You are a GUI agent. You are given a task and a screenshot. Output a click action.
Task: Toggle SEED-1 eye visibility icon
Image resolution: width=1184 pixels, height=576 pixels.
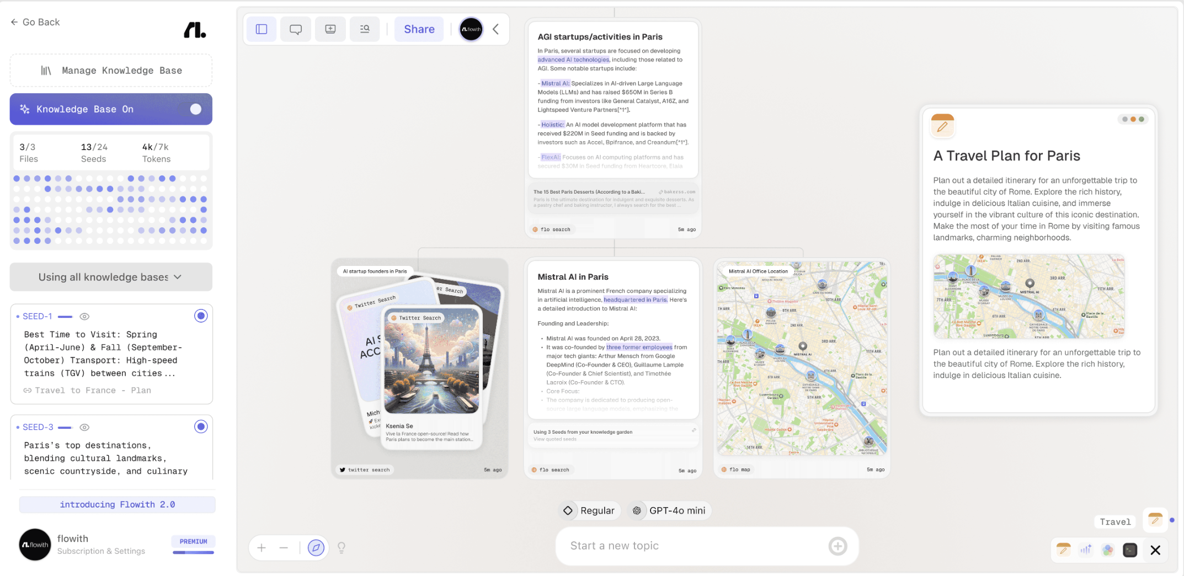tap(84, 317)
